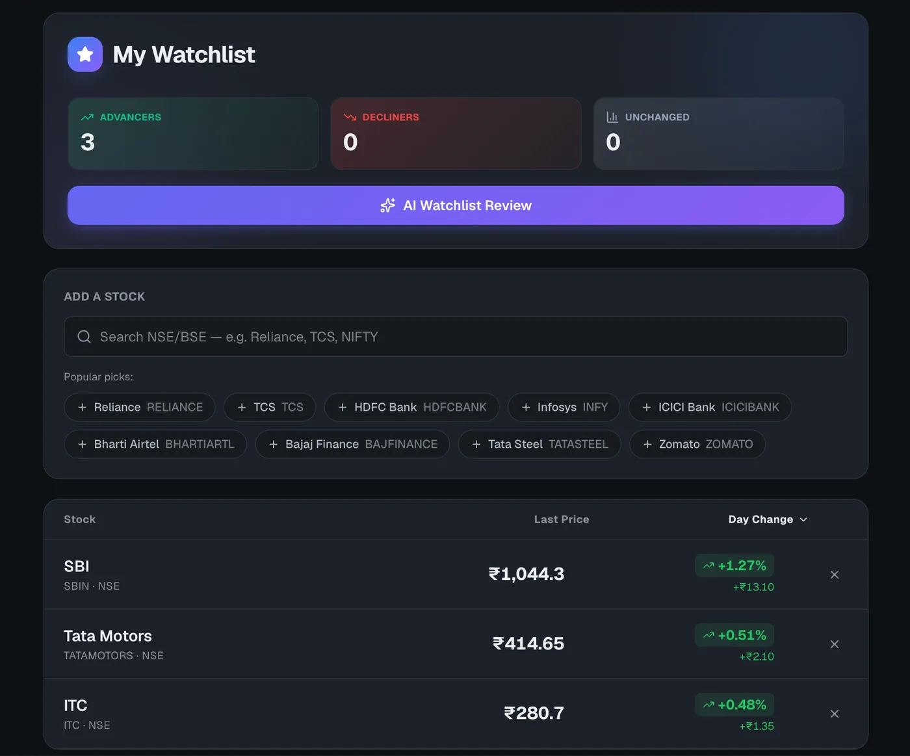Click the plus icon on ICICI Bank chip

[647, 408]
